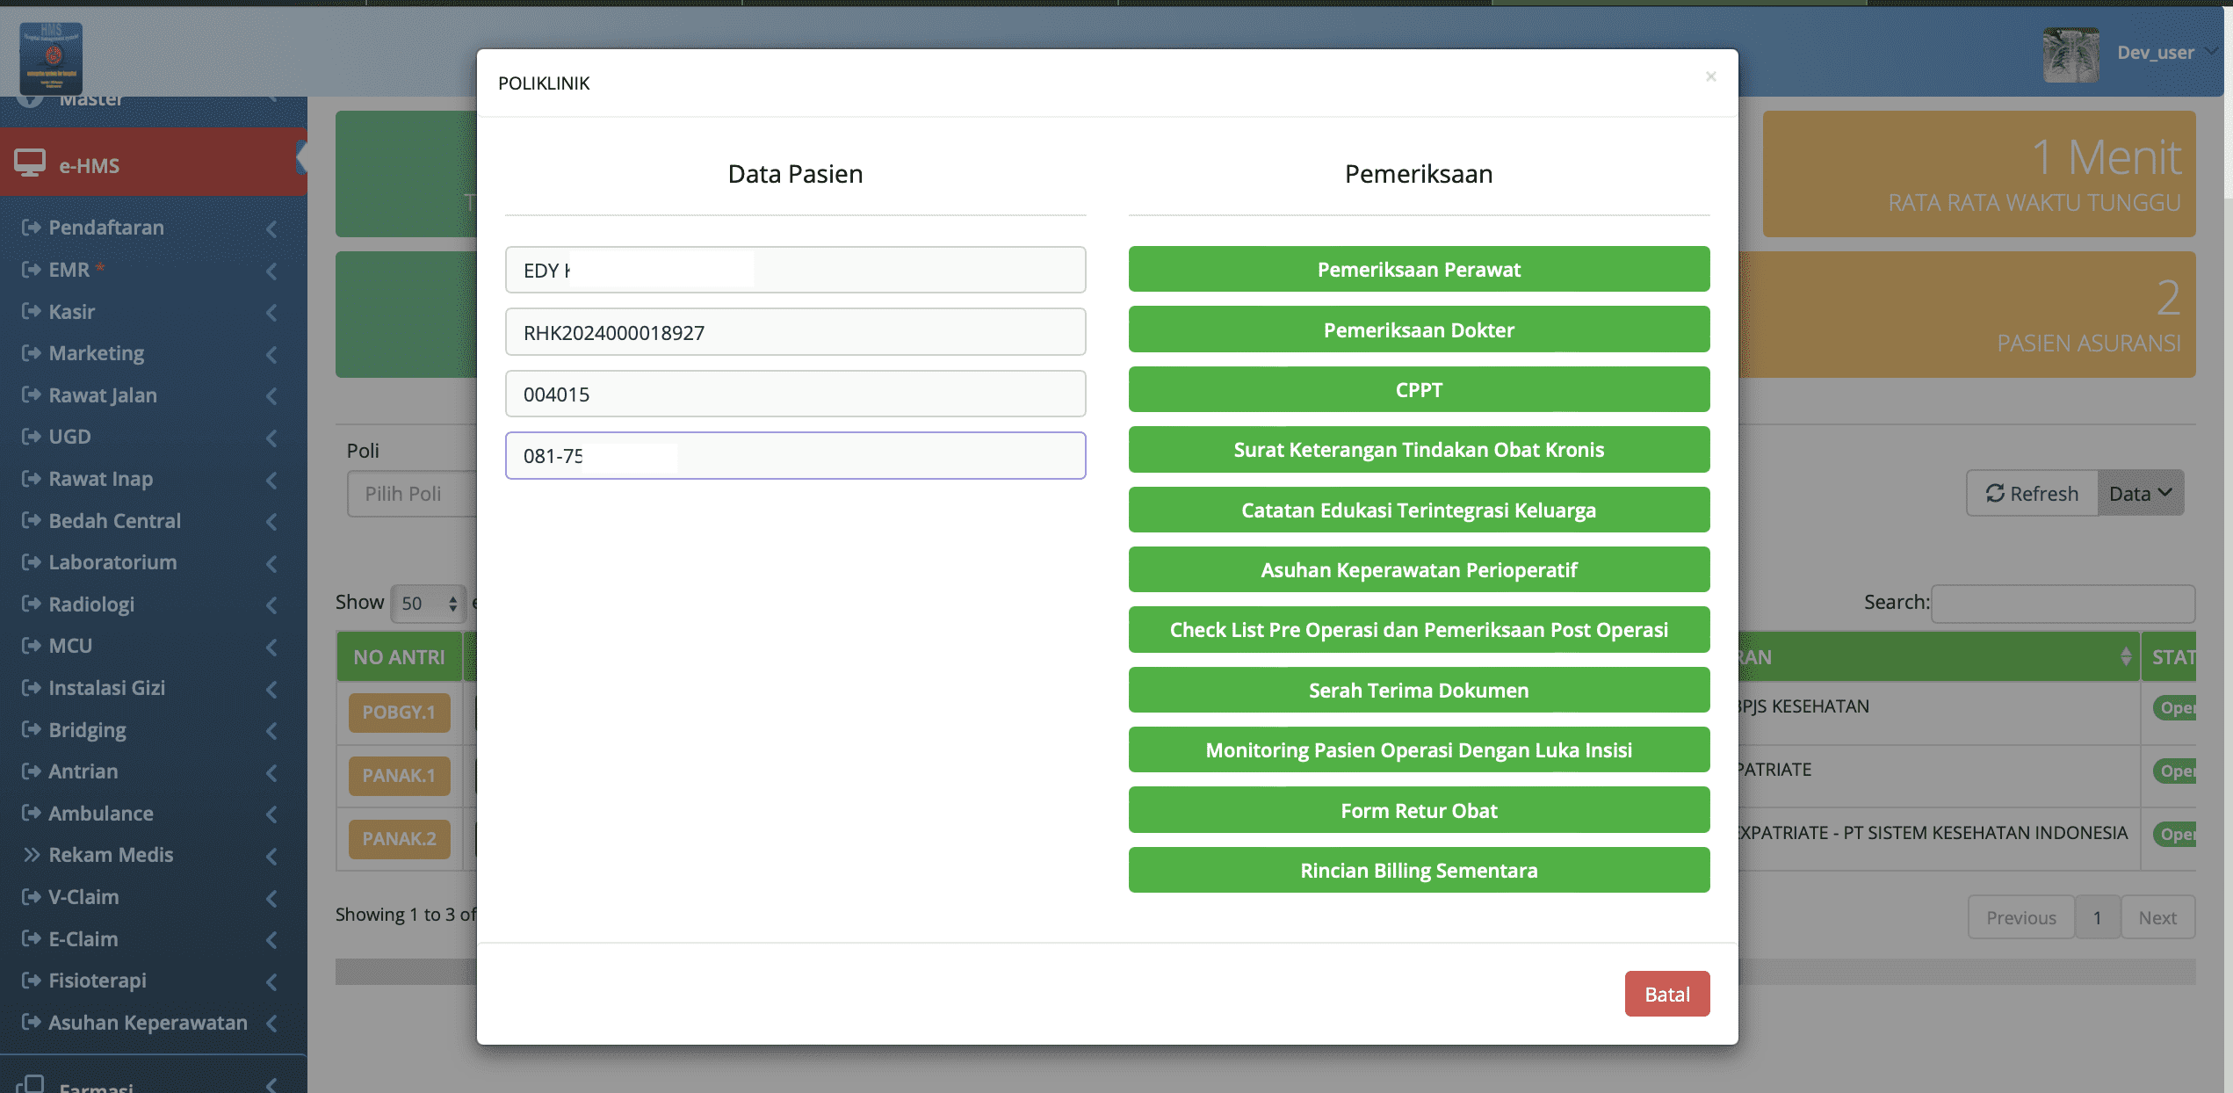Click the patient phone number field
The image size is (2233, 1093).
pos(794,455)
